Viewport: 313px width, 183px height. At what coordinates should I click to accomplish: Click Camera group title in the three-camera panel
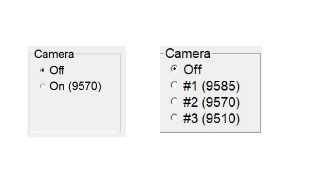(188, 53)
